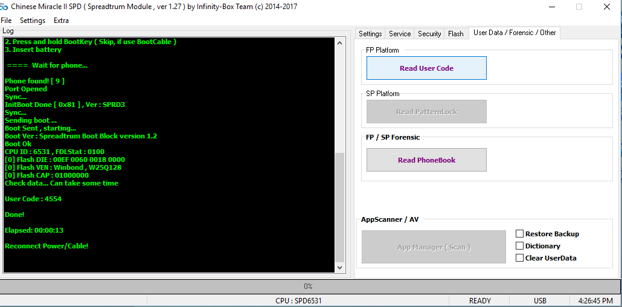Viewport: 622px width, 307px height.
Task: Switch to the Flash tab
Action: pos(456,34)
